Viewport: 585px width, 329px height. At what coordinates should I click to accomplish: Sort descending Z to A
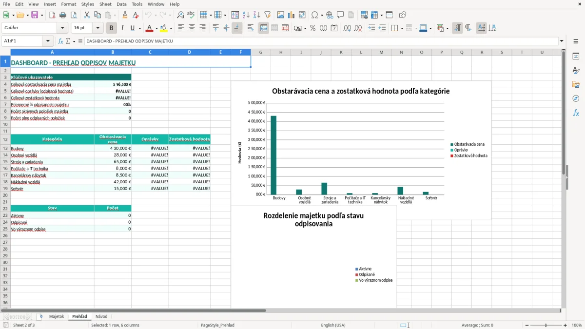pos(256,15)
